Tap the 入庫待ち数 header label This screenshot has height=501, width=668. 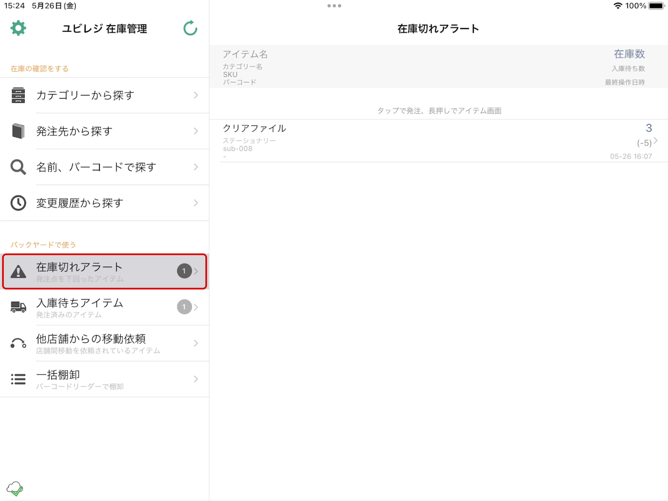click(x=628, y=68)
